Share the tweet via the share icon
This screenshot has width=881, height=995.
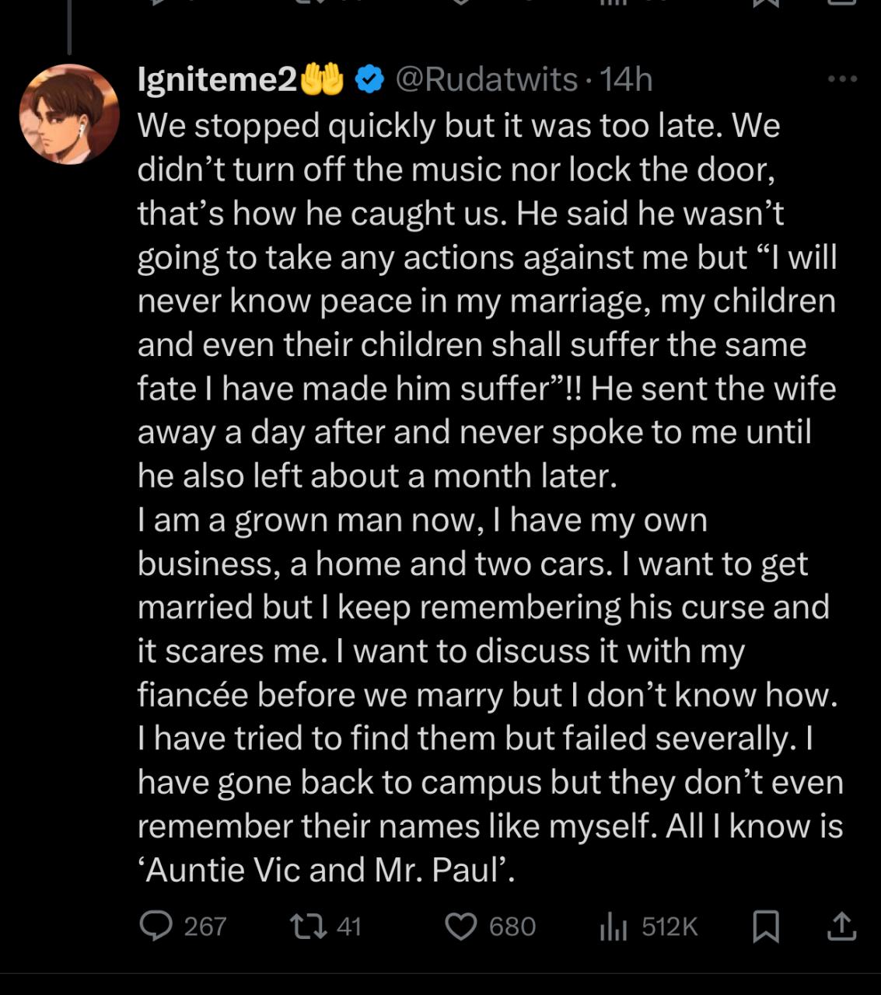[x=844, y=926]
